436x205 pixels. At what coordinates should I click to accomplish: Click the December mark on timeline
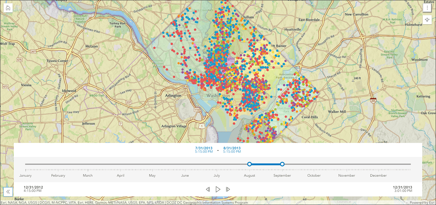tap(378, 176)
